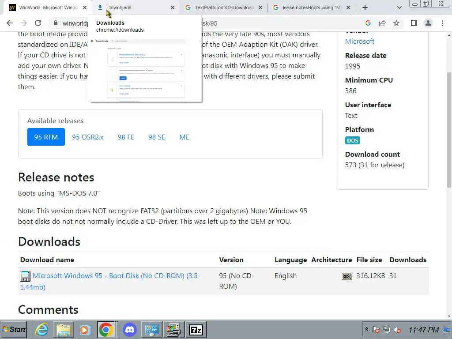Screen dimensions: 452x339
Task: Select the 98 FE release
Action: pyautogui.click(x=126, y=137)
